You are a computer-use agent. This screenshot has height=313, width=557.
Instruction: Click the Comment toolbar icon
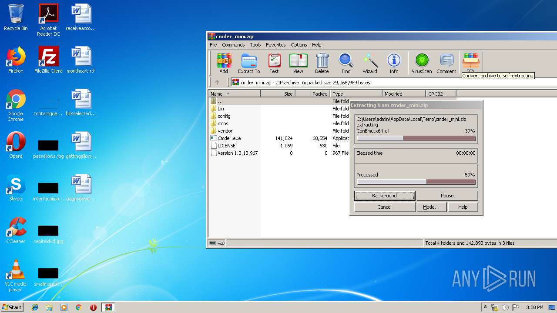click(x=446, y=63)
